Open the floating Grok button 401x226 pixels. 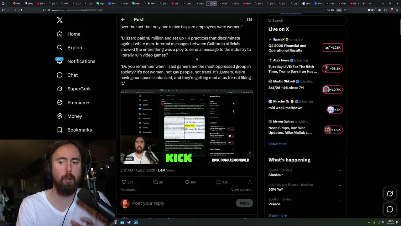(x=390, y=194)
